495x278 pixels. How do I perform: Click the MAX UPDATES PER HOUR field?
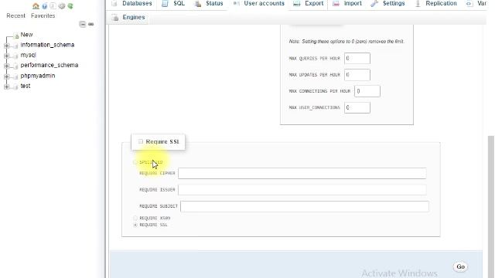click(x=357, y=75)
